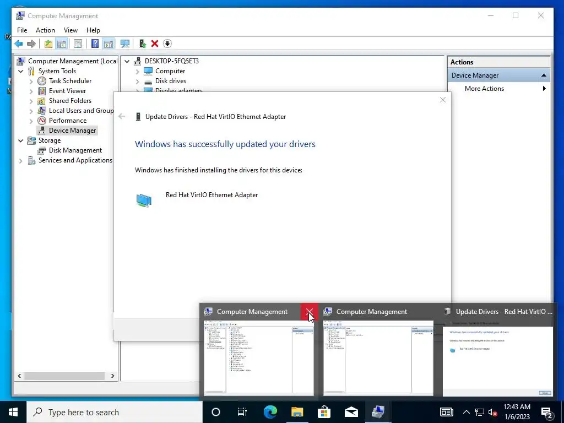Click the muted volume tray icon

(x=492, y=412)
